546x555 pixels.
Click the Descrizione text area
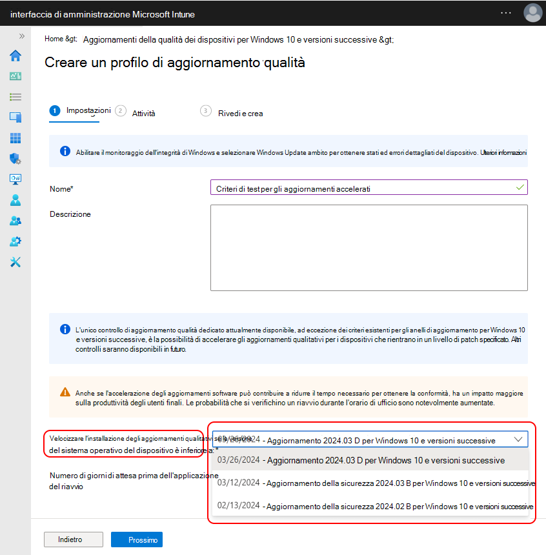tap(369, 248)
